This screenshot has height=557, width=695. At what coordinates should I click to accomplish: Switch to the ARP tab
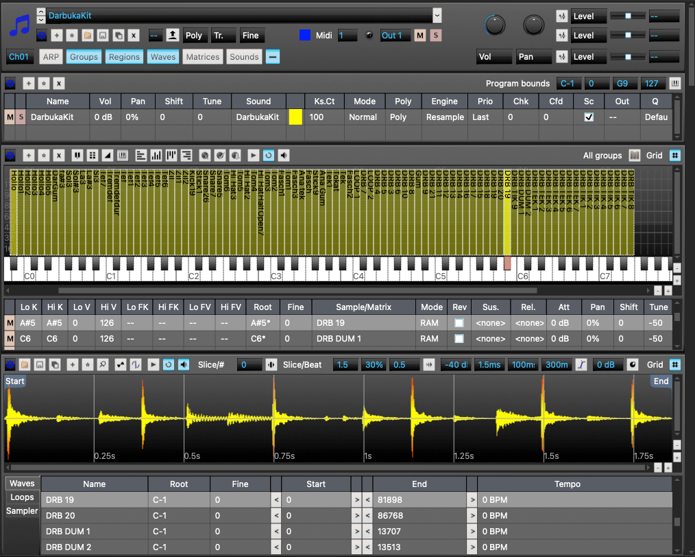tap(51, 57)
